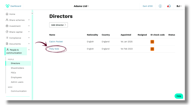The image size is (195, 105).
Task: Open the PSCs sidebar item
Action: [13, 72]
